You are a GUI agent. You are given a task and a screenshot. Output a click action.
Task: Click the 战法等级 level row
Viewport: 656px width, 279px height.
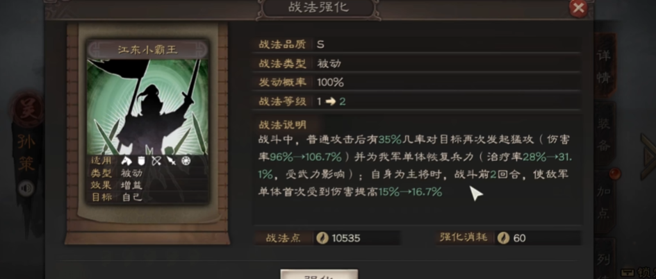coord(416,101)
